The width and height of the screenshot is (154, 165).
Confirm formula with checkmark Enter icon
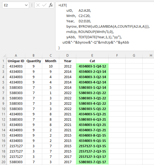[44, 5]
